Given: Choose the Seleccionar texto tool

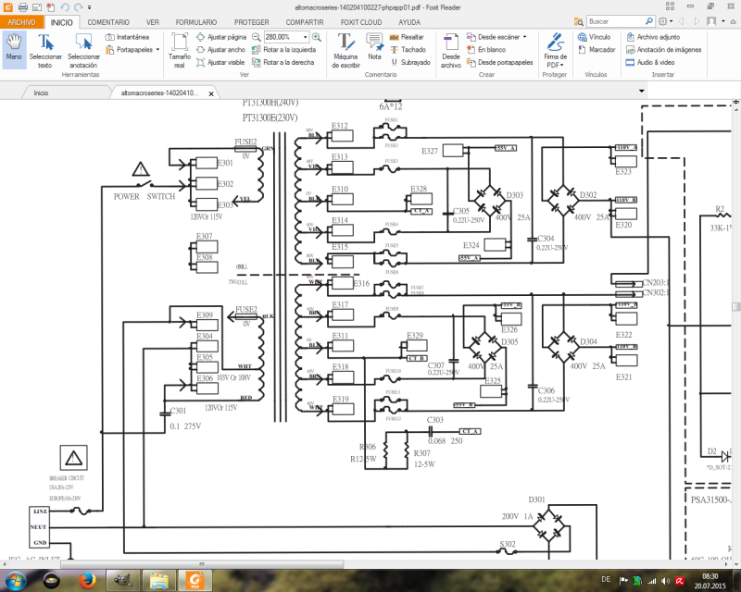Looking at the screenshot, I should tap(45, 51).
